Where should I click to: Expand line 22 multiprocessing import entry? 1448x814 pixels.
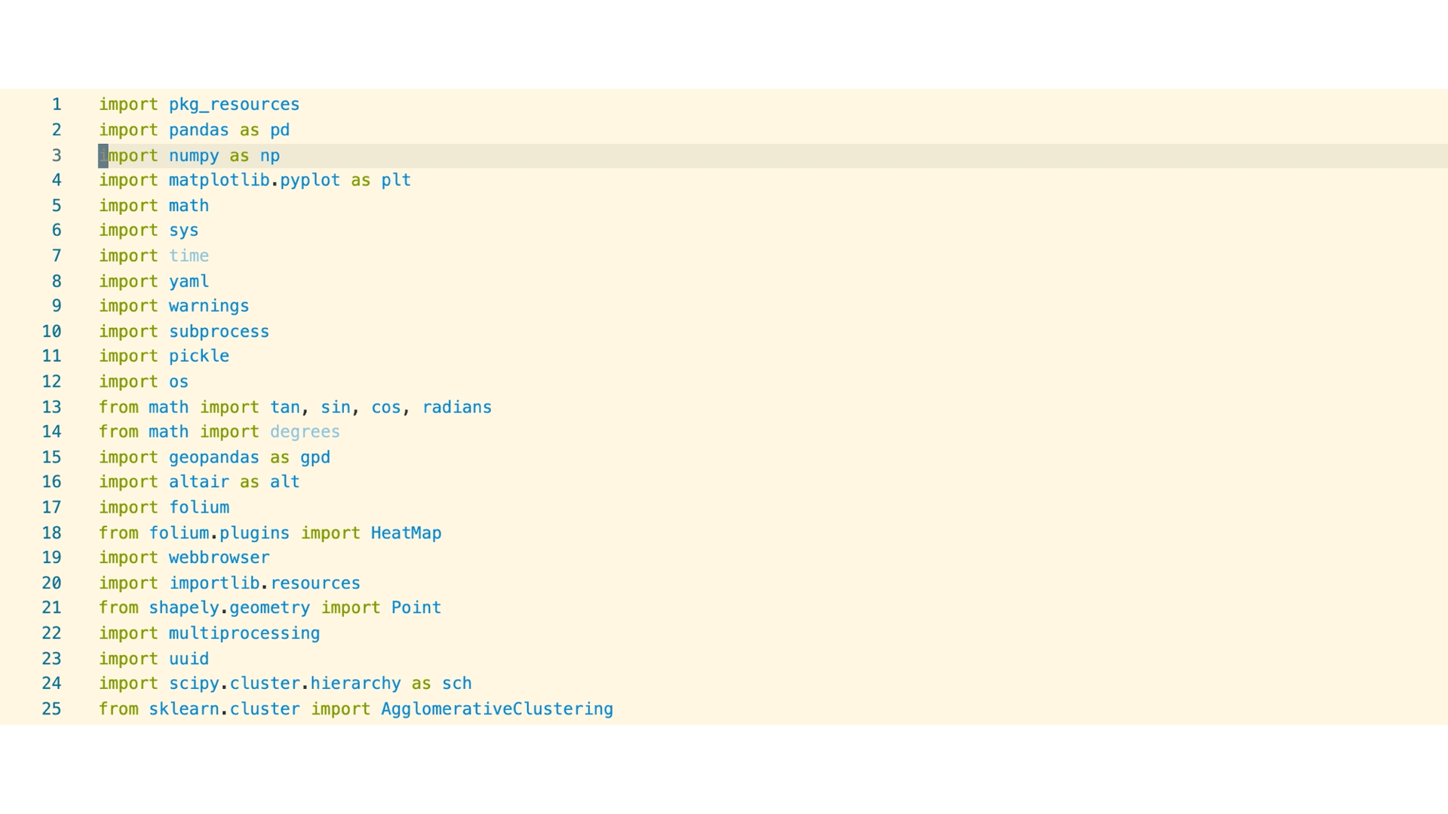(209, 632)
